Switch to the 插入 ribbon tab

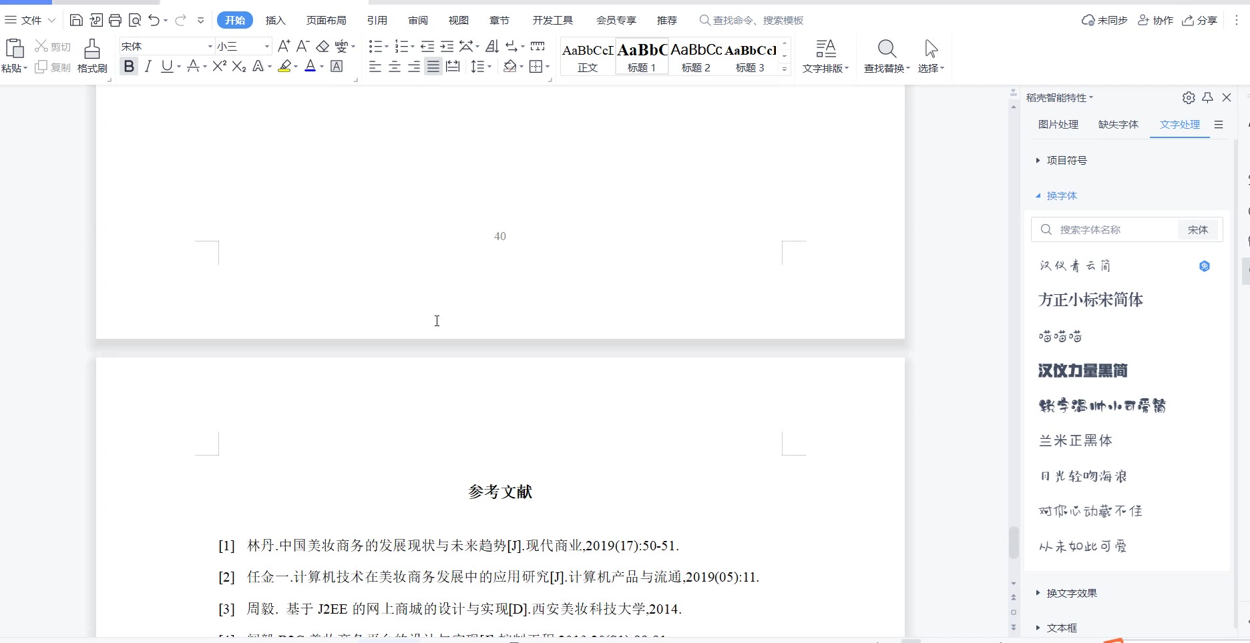click(275, 21)
